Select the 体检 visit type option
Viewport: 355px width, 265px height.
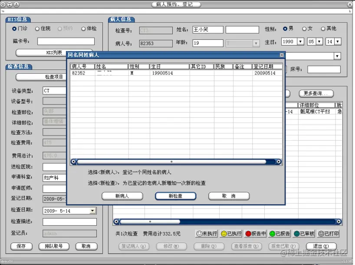coord(84,29)
